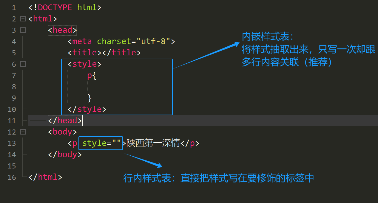The image size is (378, 203).
Task: Click line number 15 in the gutter
Action: (x=12, y=166)
